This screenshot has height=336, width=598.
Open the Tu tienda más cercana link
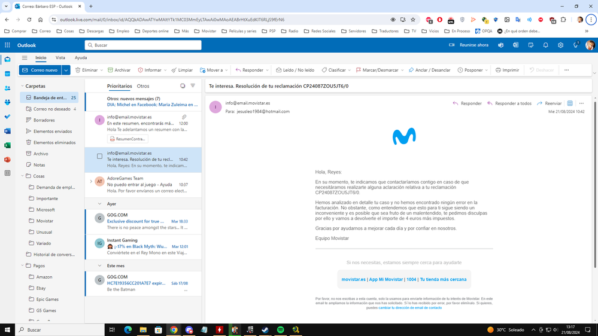coord(443,279)
